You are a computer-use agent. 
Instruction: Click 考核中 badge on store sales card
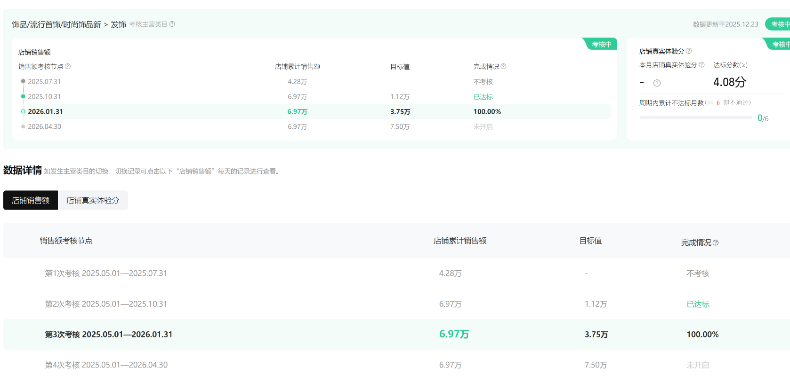point(601,44)
